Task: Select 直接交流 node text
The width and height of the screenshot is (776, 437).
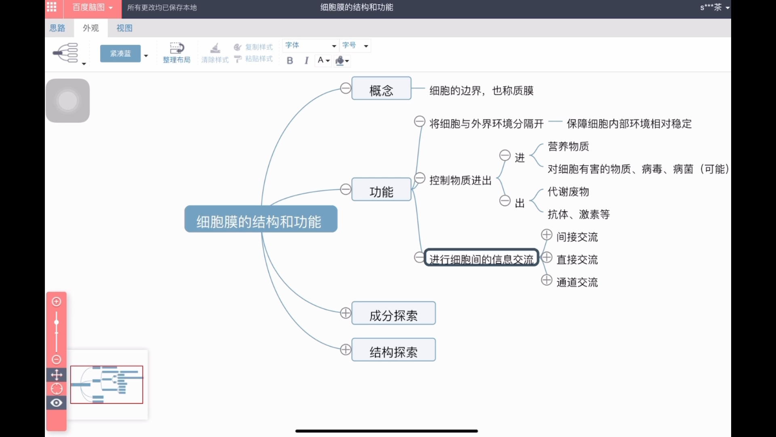Action: [x=577, y=260]
